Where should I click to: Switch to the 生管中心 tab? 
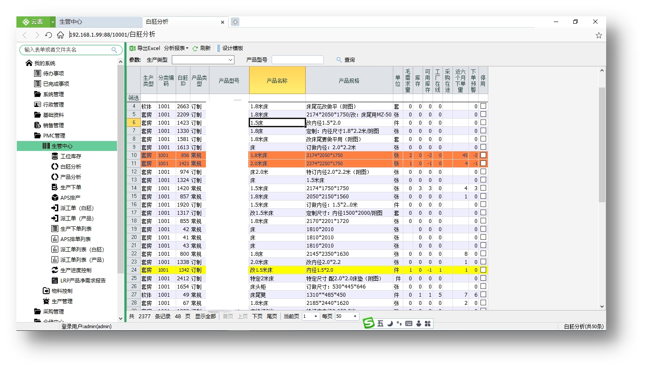pyautogui.click(x=71, y=22)
